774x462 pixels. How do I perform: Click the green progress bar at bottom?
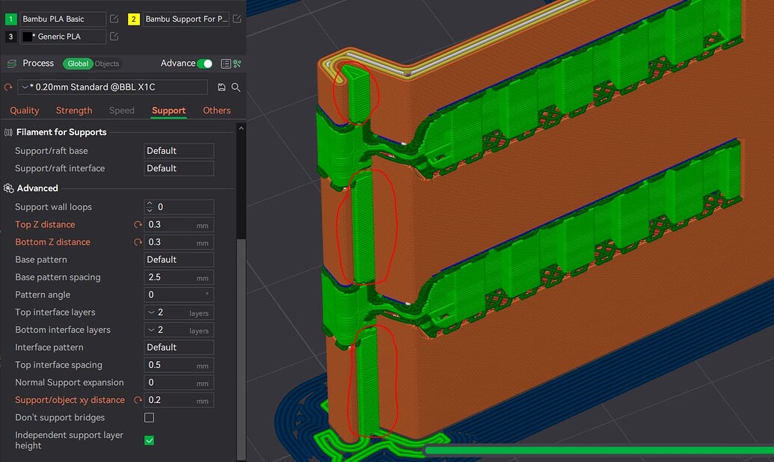click(x=599, y=450)
